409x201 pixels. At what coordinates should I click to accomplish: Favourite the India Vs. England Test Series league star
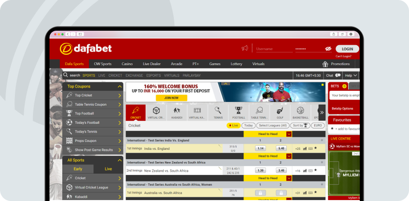[x=322, y=140]
